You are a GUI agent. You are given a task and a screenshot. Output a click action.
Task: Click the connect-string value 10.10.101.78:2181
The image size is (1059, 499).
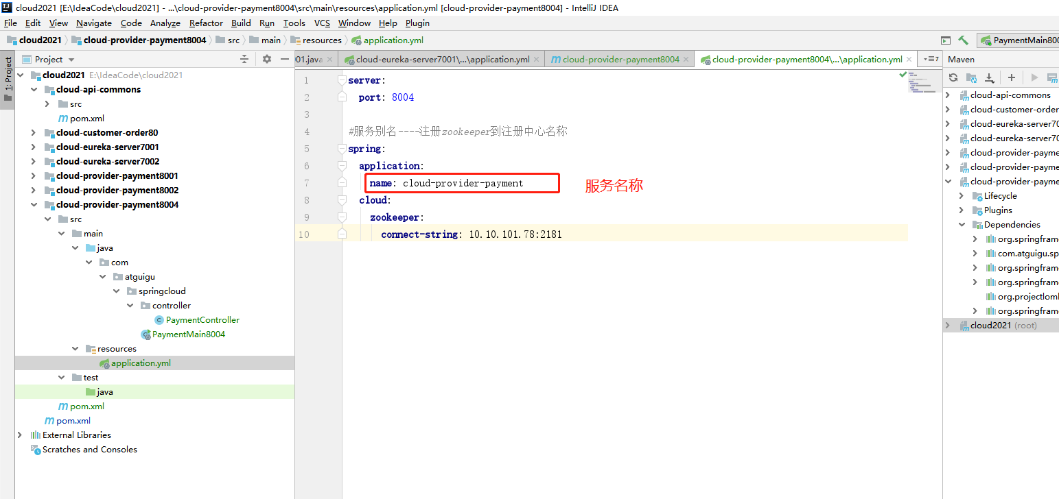(515, 234)
